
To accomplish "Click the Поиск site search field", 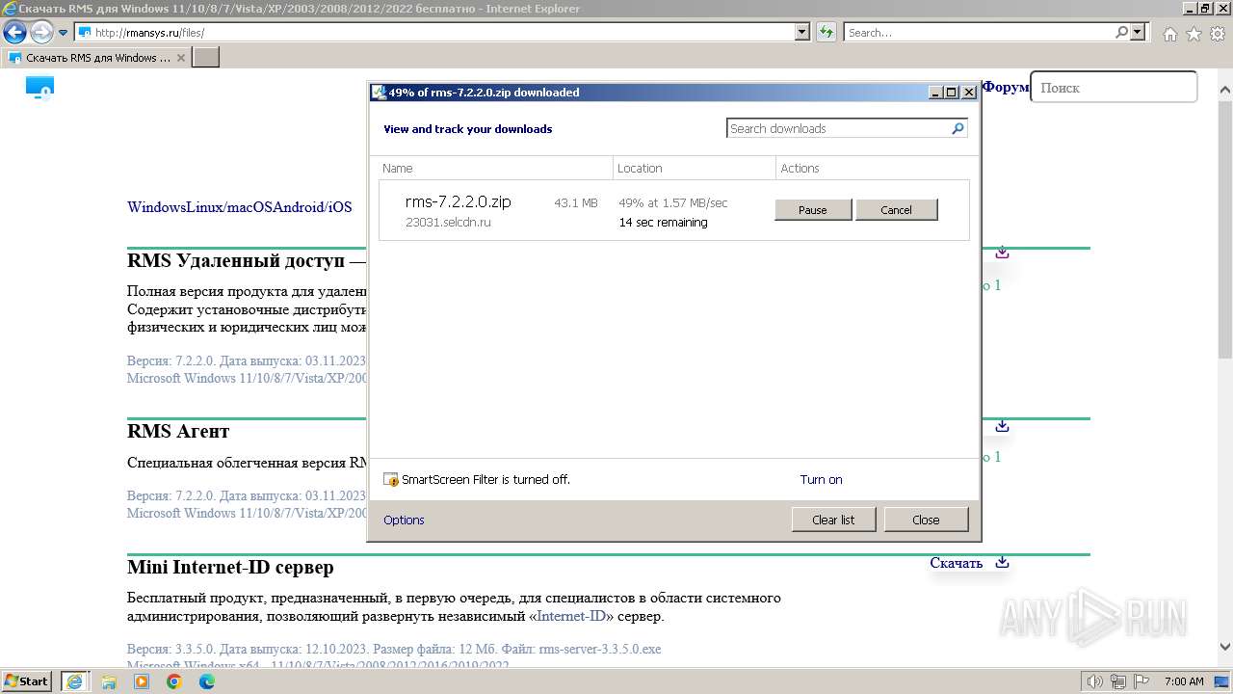I will click(x=1114, y=87).
